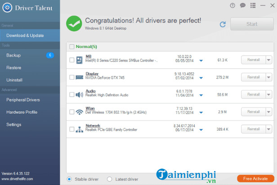Click the Display category link
Screen dimensions: 277x185
[92, 74]
